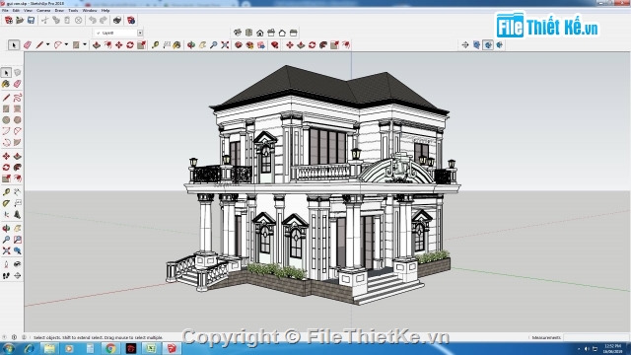631x355 pixels.
Task: Select the Eraser tool in top toolbar
Action: click(28, 45)
